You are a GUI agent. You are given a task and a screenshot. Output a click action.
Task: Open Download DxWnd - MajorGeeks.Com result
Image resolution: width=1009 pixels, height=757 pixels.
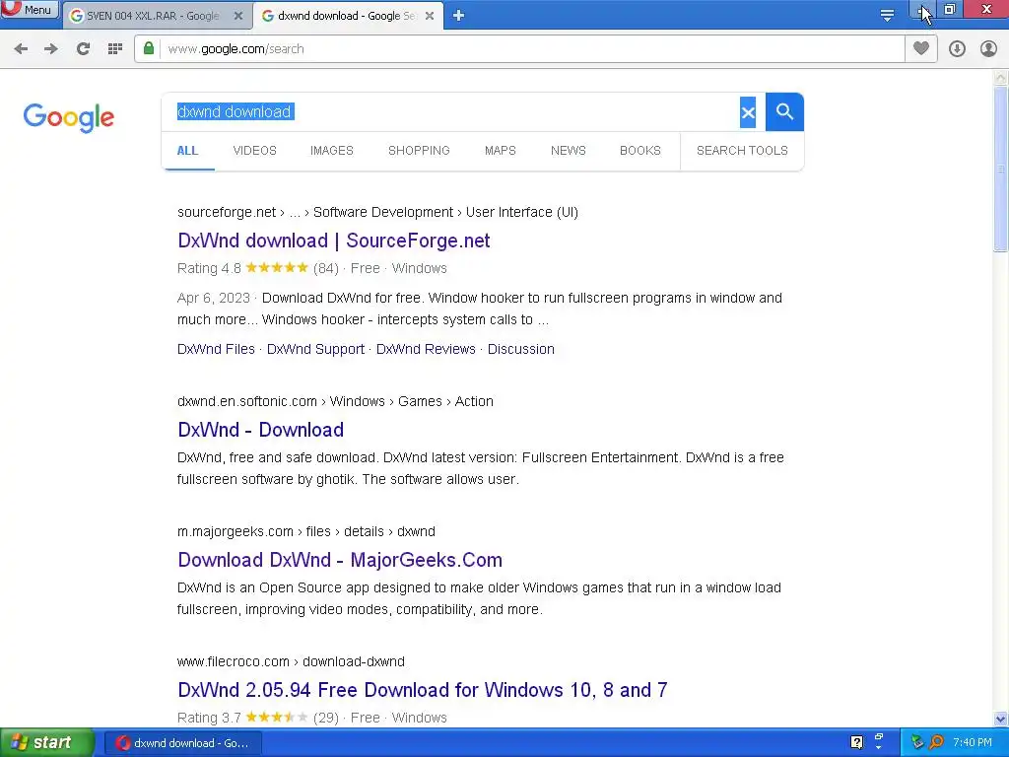(340, 560)
